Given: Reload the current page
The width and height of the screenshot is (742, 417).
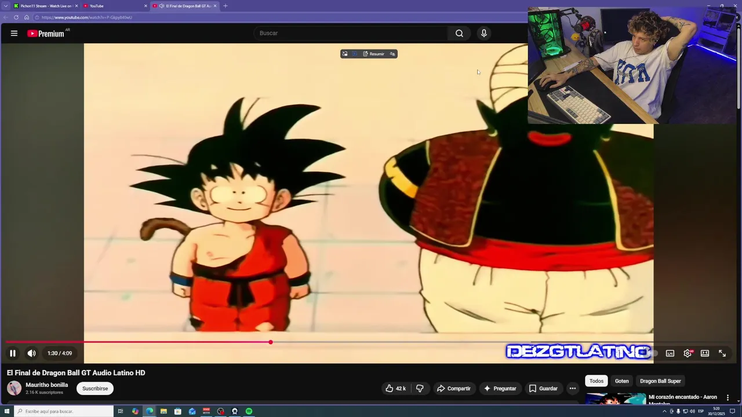Looking at the screenshot, I should pos(16,17).
